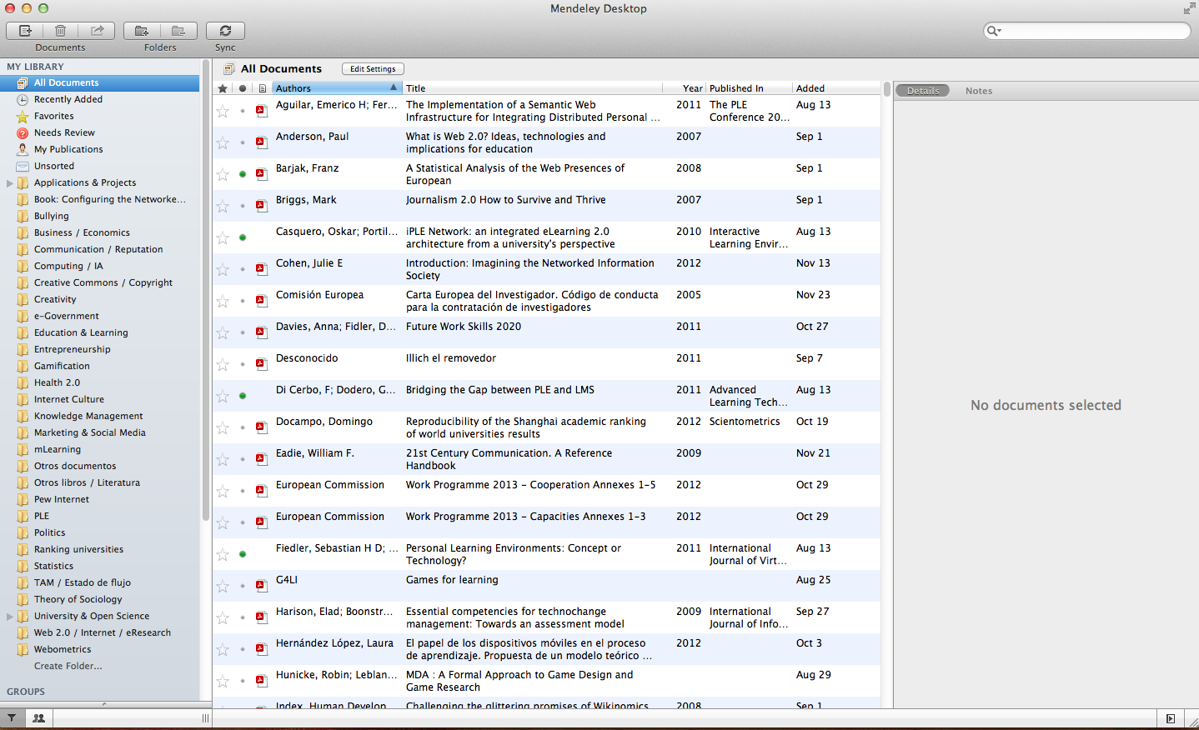
Task: Open PDF icon for Anderson, Paul
Action: (261, 142)
